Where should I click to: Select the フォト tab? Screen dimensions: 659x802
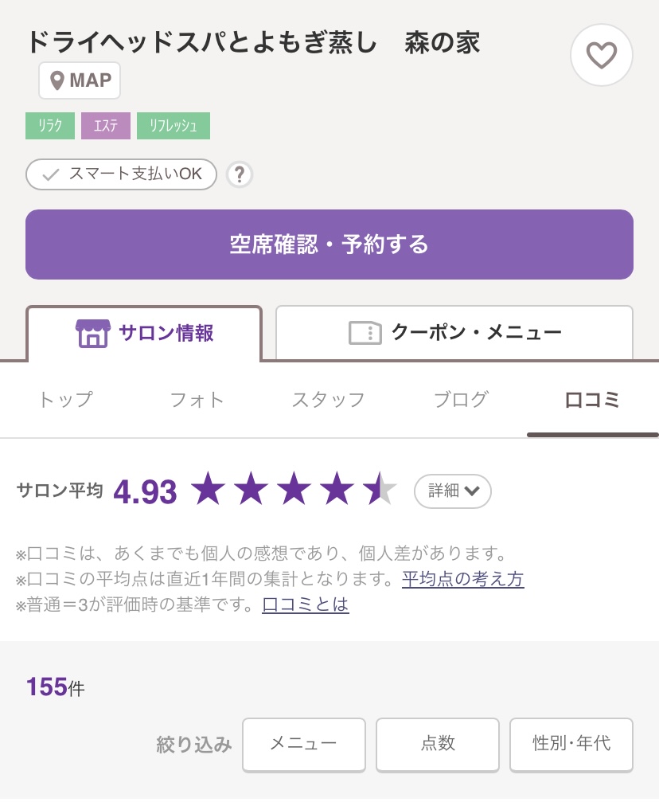coord(197,399)
